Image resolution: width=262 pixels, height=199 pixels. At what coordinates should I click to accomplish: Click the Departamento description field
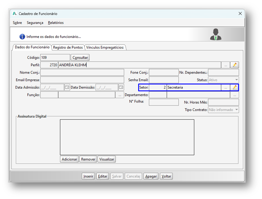pyautogui.click(x=198, y=95)
